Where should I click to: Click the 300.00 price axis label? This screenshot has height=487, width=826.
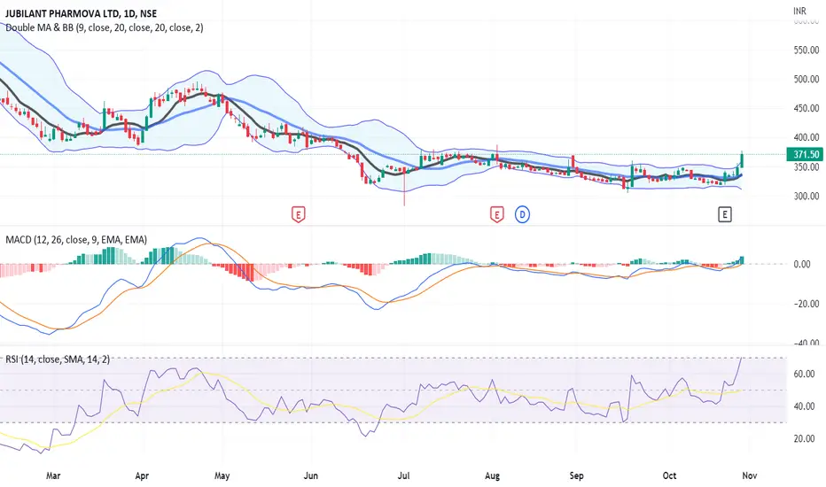[x=806, y=196]
